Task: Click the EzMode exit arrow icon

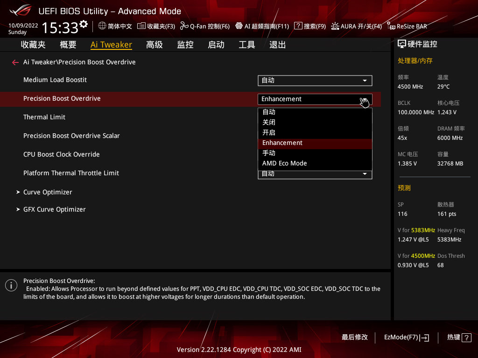Action: click(424, 337)
